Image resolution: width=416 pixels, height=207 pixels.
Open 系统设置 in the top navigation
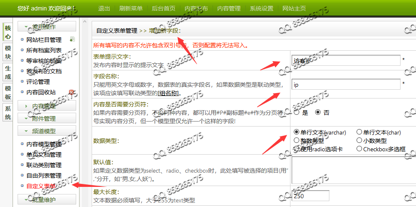pos(262,8)
